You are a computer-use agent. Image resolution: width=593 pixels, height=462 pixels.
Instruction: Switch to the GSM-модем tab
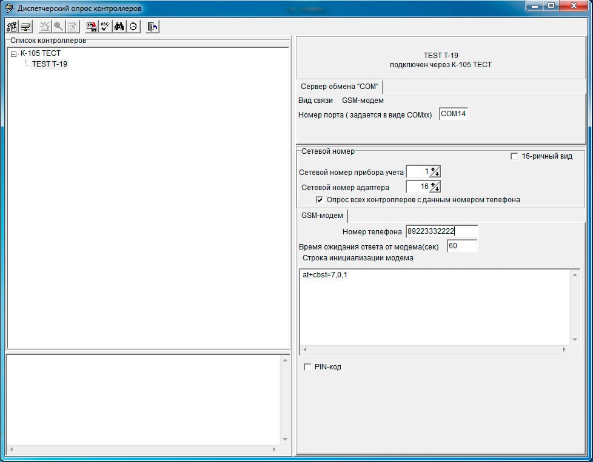tap(322, 216)
